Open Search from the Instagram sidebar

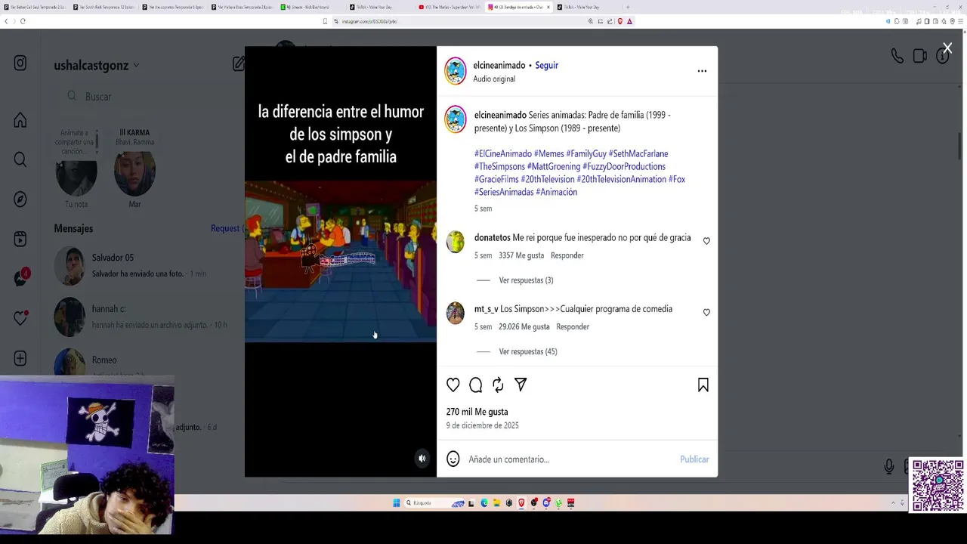coord(20,159)
